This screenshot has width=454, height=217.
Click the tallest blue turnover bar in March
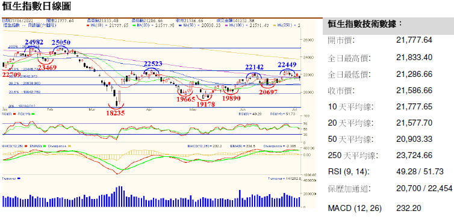click(119, 196)
